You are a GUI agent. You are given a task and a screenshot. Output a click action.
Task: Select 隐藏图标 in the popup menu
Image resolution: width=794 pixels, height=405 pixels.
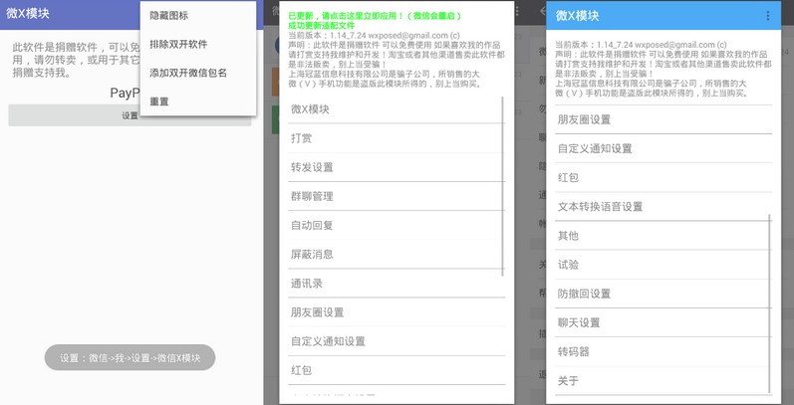[x=168, y=16]
